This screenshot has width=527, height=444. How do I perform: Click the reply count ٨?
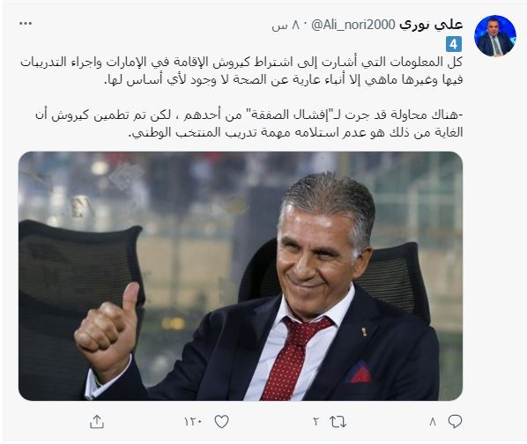pos(433,421)
